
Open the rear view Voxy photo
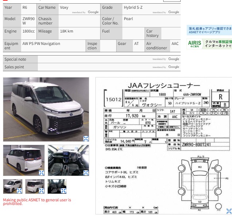(24, 160)
